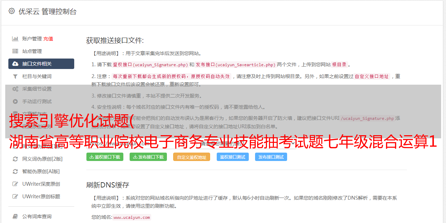The height and width of the screenshot is (223, 446).
Task: Click the 根目录 highlighted text
Action: tap(339, 64)
